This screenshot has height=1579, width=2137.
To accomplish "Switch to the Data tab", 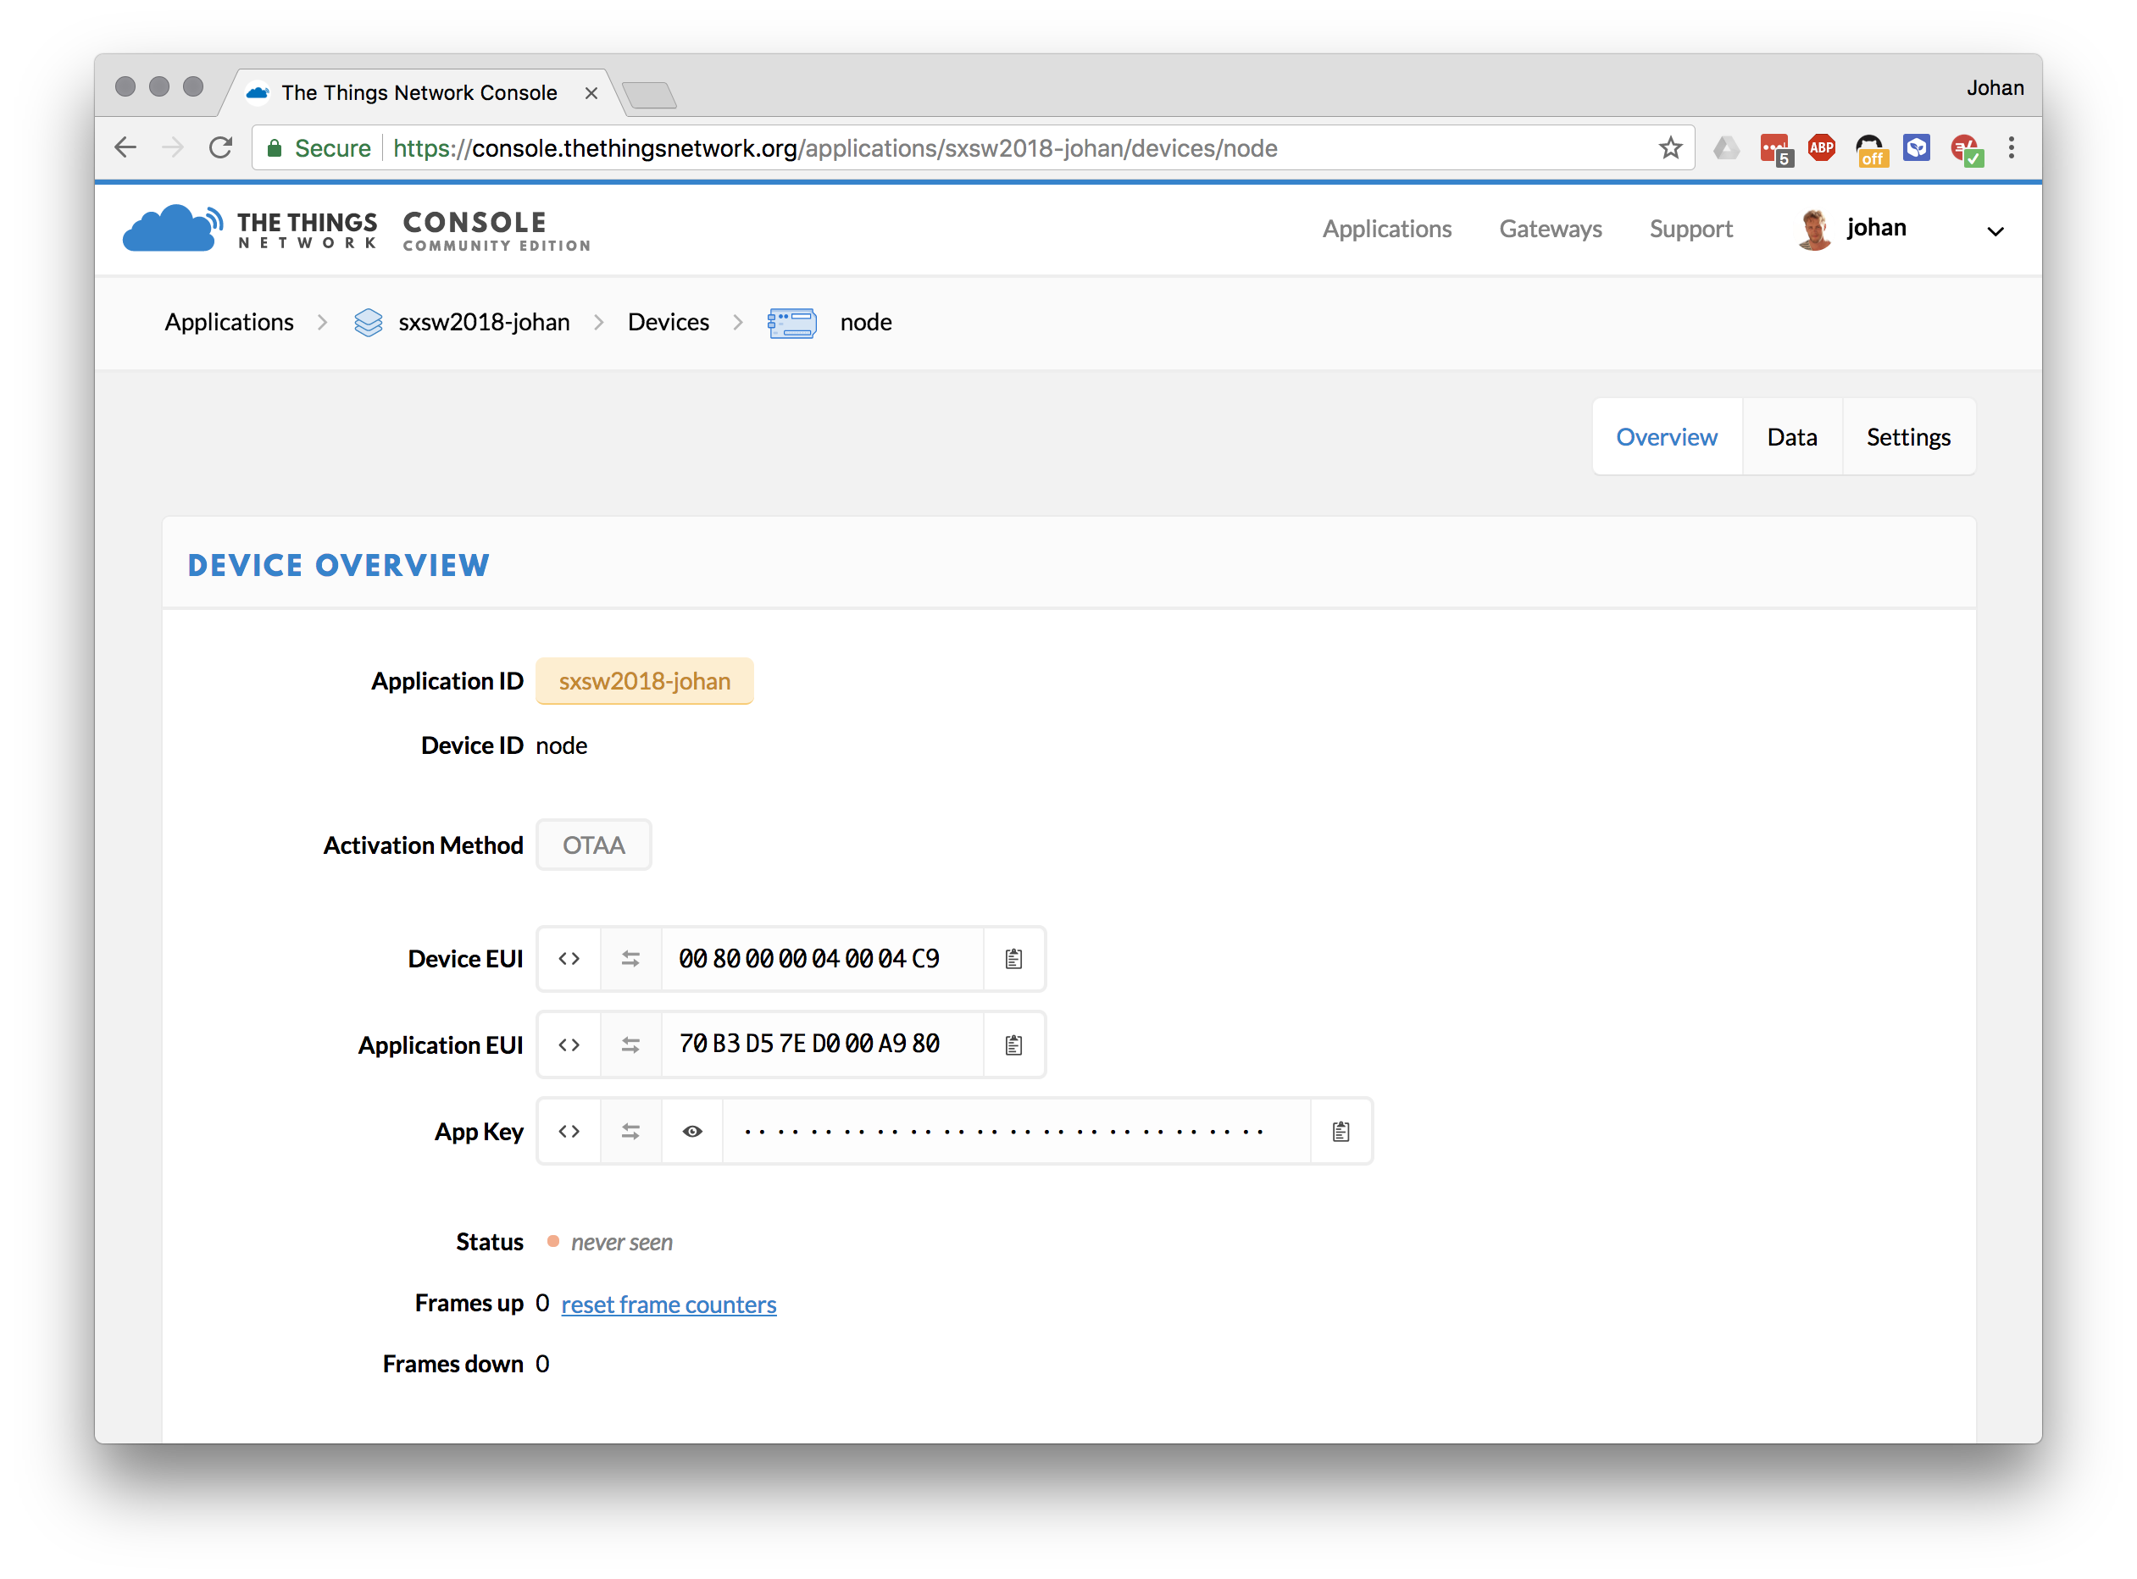I will pyautogui.click(x=1790, y=435).
